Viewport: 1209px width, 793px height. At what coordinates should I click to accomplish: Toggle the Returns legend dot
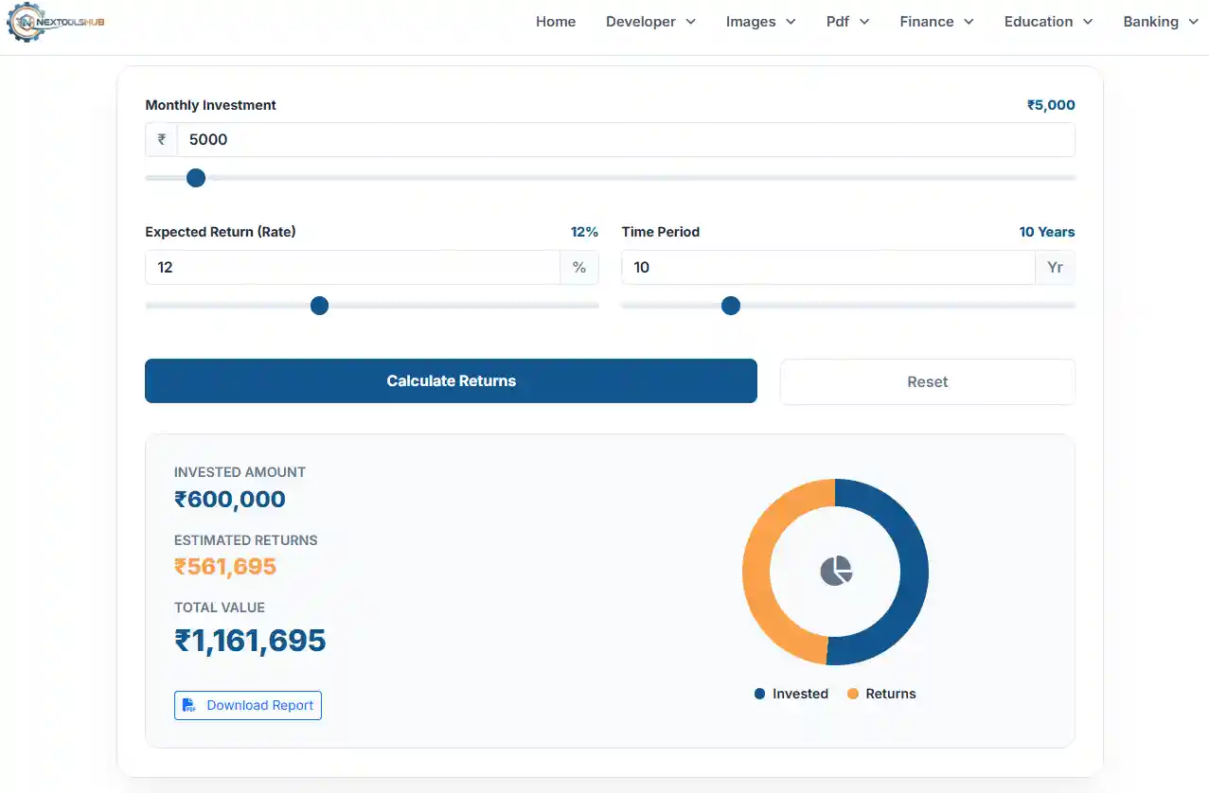coord(852,694)
